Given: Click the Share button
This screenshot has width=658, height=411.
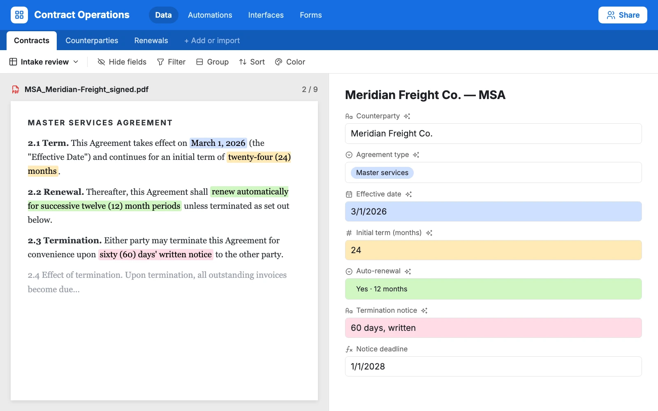Looking at the screenshot, I should [623, 15].
